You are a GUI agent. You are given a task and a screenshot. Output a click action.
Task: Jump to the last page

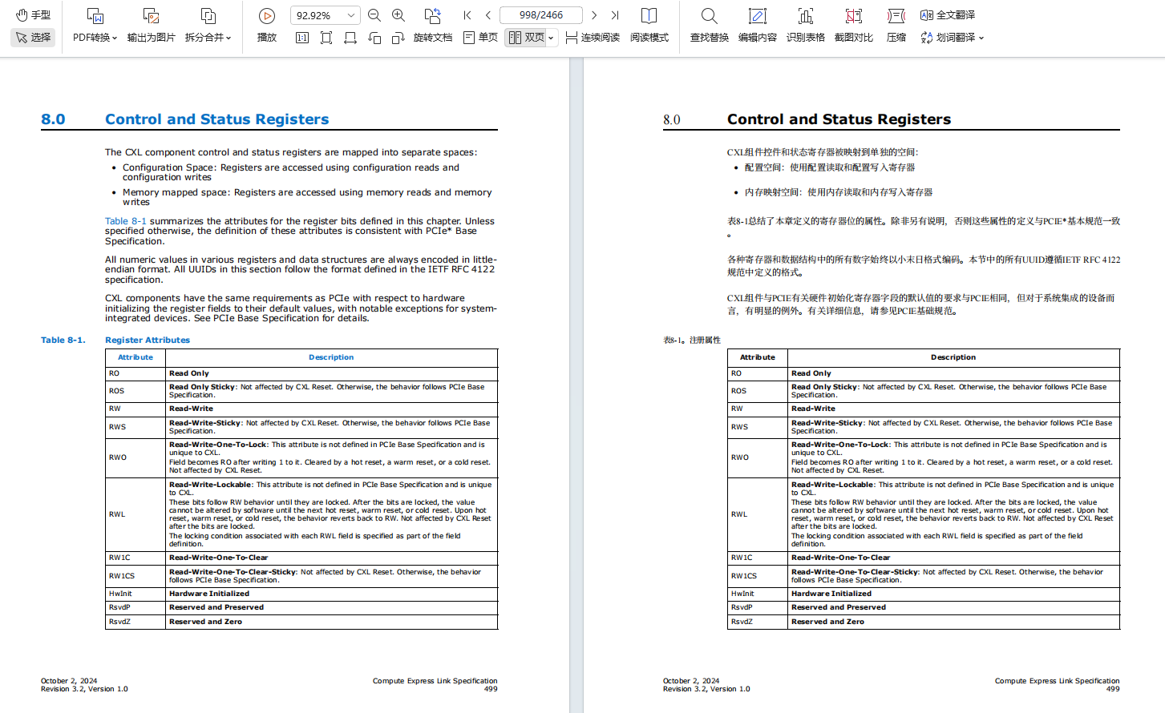(615, 15)
